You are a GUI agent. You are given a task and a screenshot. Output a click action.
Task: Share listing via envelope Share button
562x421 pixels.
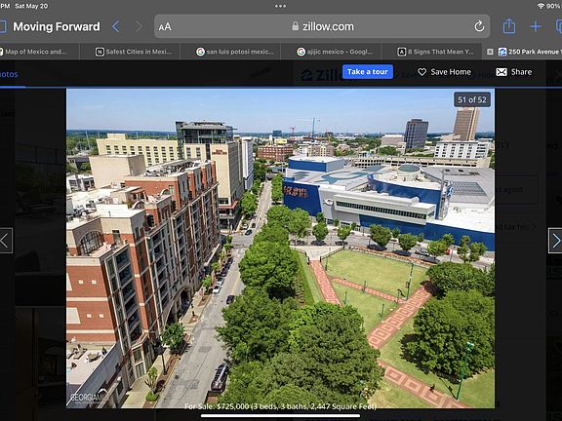click(513, 72)
